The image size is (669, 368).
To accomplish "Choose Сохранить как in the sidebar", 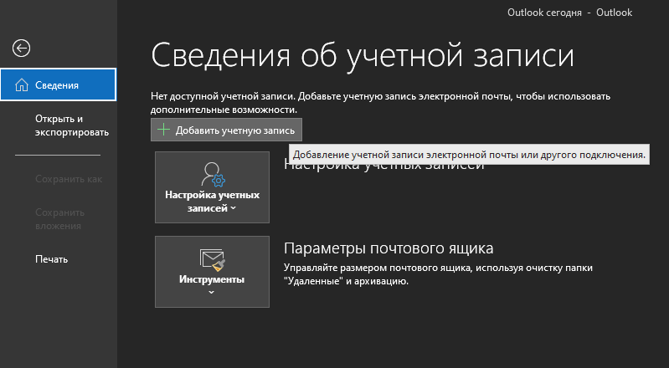I will (68, 179).
